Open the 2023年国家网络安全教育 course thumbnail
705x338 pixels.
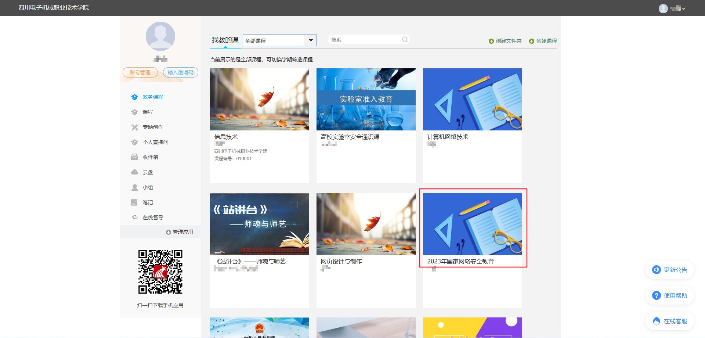click(x=472, y=224)
